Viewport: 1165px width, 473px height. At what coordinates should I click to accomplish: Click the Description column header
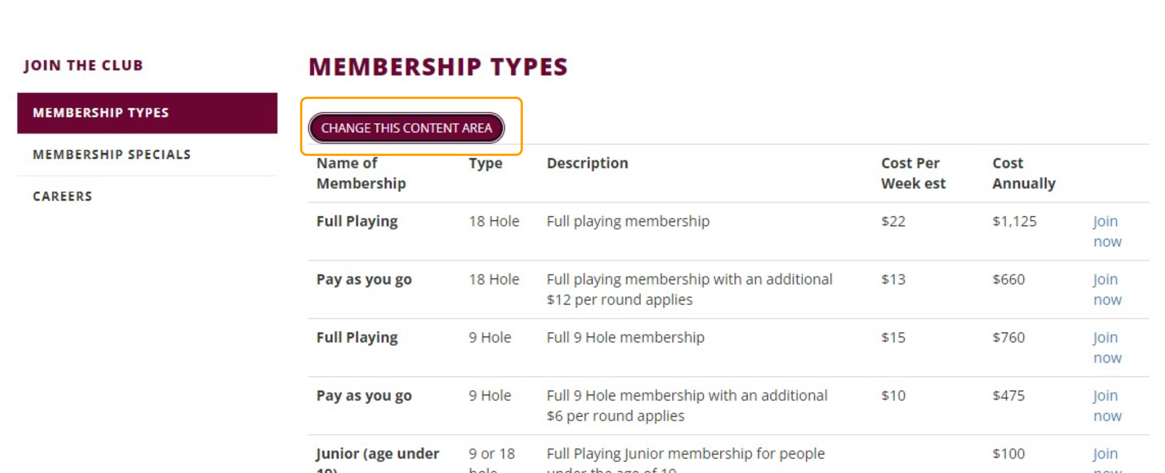click(x=587, y=163)
